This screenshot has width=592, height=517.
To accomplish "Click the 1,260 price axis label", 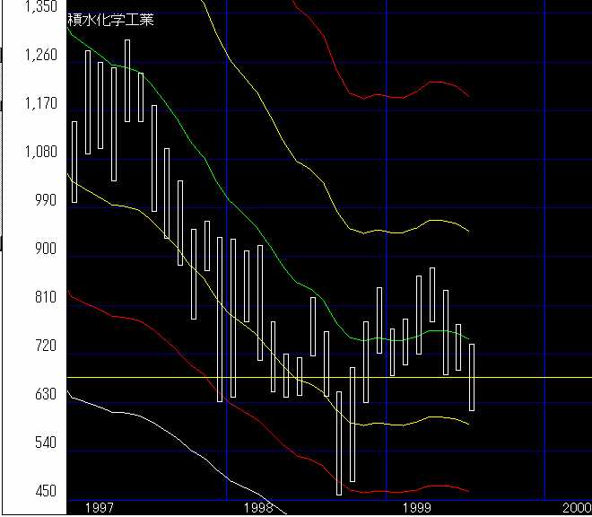I will click(x=41, y=56).
